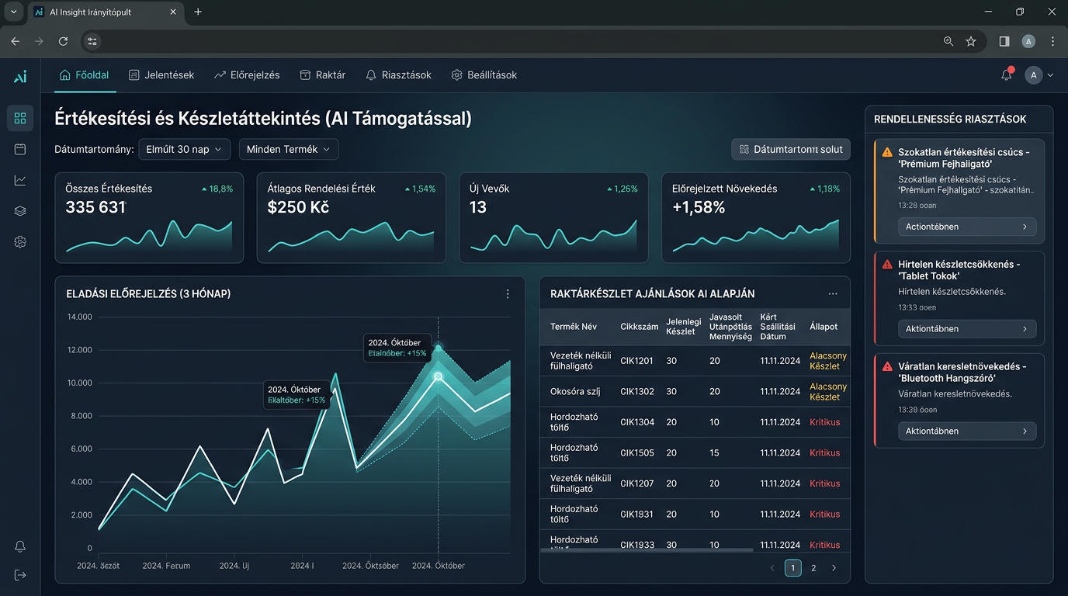Select the CIK1201 table cell
This screenshot has width=1068, height=596.
pyautogui.click(x=636, y=361)
